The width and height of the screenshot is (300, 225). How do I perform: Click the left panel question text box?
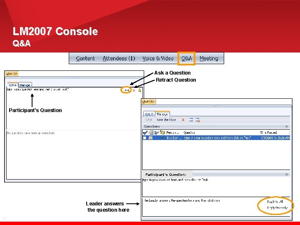(63, 108)
